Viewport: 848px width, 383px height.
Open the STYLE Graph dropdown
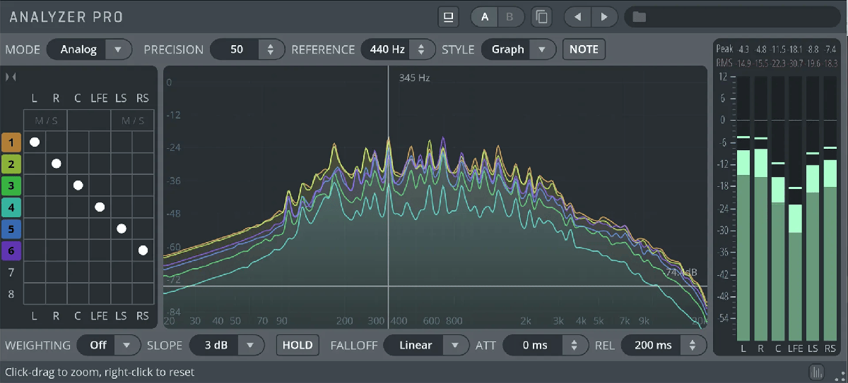(x=518, y=49)
